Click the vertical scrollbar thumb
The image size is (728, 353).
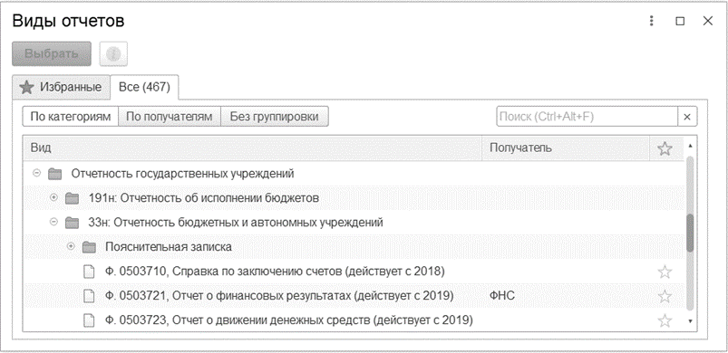pos(690,234)
